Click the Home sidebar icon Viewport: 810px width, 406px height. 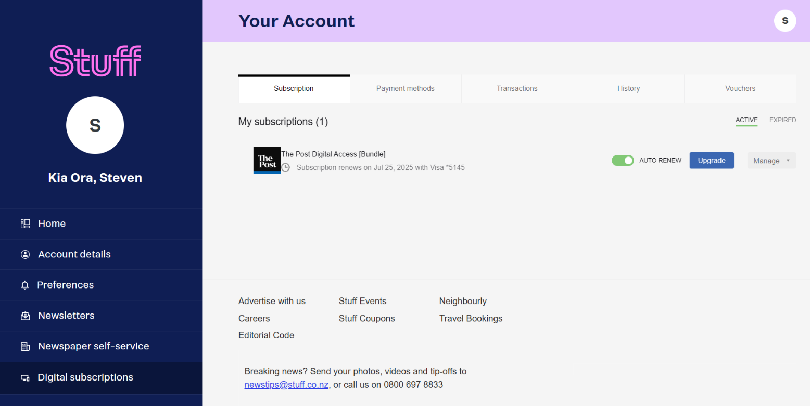[x=25, y=224]
